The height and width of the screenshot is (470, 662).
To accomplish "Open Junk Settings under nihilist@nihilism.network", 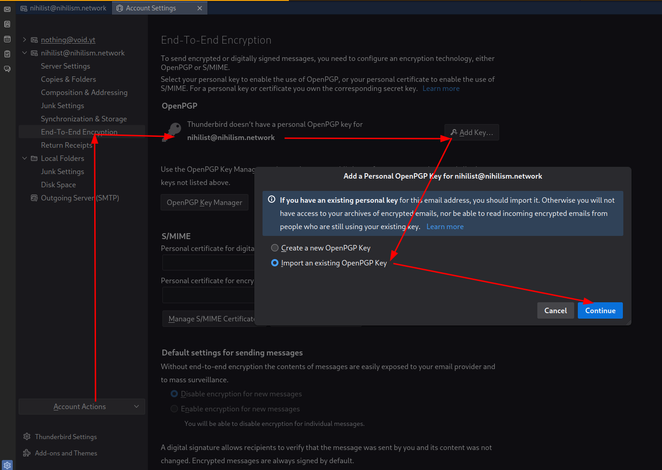I will click(x=62, y=106).
